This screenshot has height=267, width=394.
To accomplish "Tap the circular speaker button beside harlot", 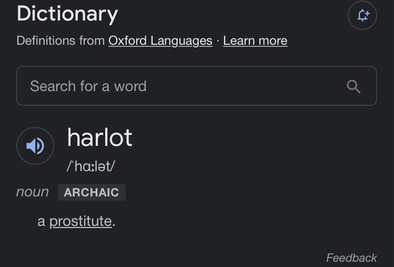I will (x=35, y=146).
